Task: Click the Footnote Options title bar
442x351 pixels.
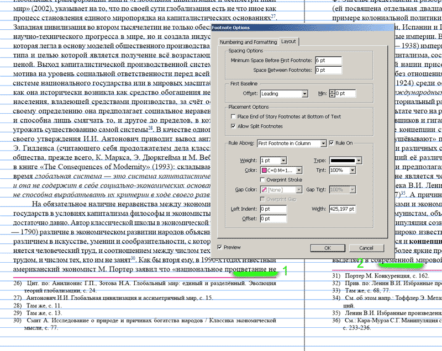Action: coord(302,28)
